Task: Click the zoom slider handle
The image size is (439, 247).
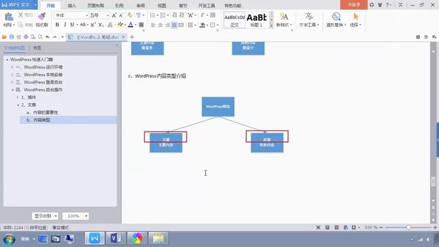Action: point(409,227)
